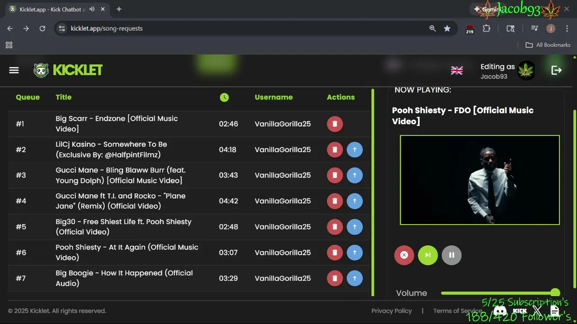The image size is (577, 324).
Task: Adjust the Volume slider
Action: pyautogui.click(x=500, y=293)
